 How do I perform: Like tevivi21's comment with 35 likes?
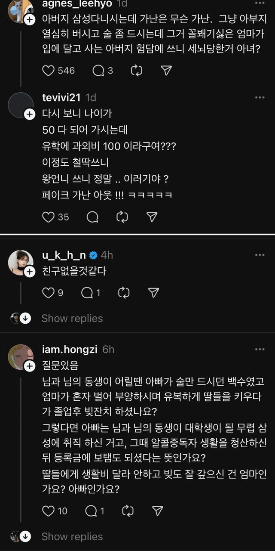pos(49,217)
